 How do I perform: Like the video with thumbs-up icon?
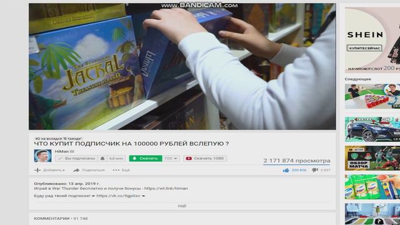point(286,170)
